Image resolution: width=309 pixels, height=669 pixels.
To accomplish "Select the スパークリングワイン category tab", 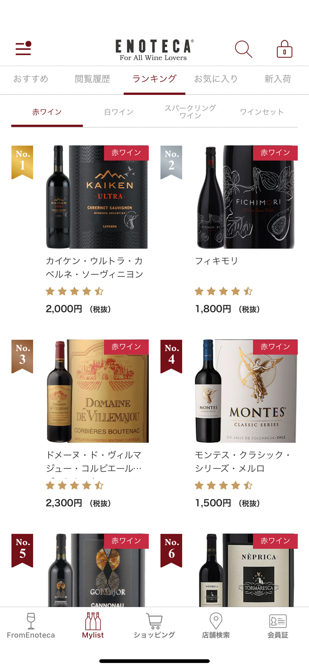I will 190,112.
